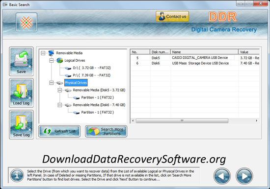Select Partition - 1 under Disk6
Viewport: 270px width, 189px height.
(98, 112)
